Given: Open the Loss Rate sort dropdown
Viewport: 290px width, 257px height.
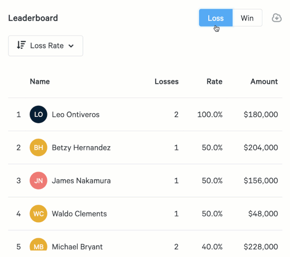Looking at the screenshot, I should click(x=45, y=46).
